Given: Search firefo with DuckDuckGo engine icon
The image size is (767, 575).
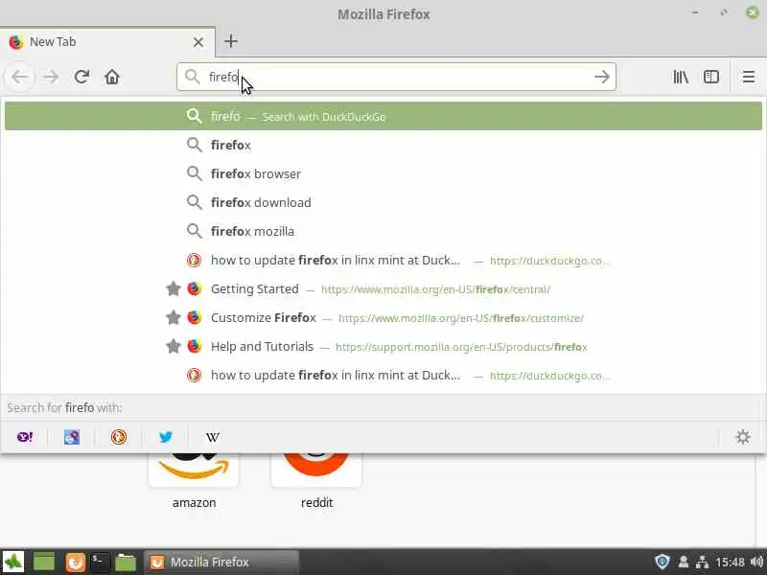Looking at the screenshot, I should coord(118,437).
